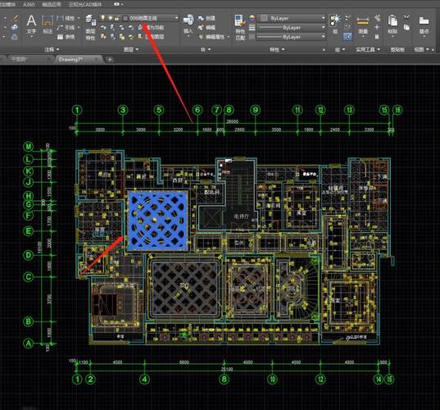440x410 pixels.
Task: Open the ByLayer object color selector
Action: 292,18
